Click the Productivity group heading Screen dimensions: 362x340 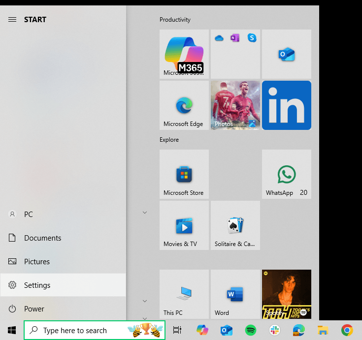click(x=175, y=20)
